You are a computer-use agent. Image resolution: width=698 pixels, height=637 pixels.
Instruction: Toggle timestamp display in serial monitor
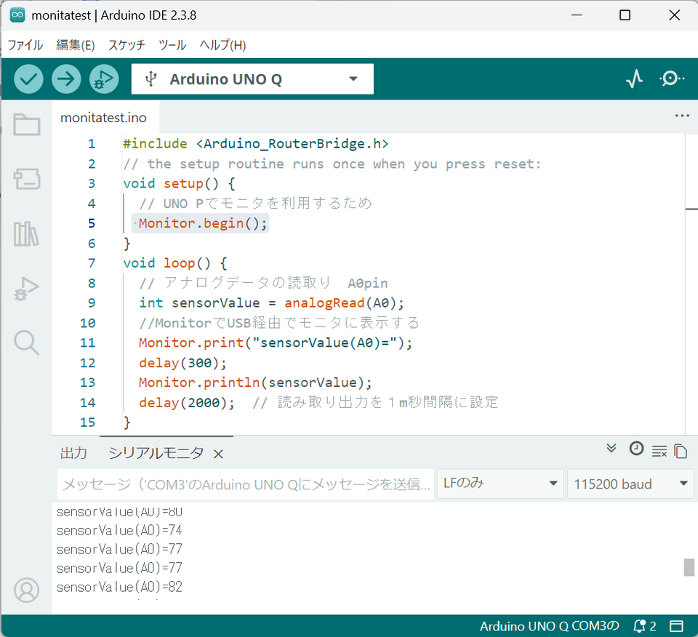coord(636,449)
